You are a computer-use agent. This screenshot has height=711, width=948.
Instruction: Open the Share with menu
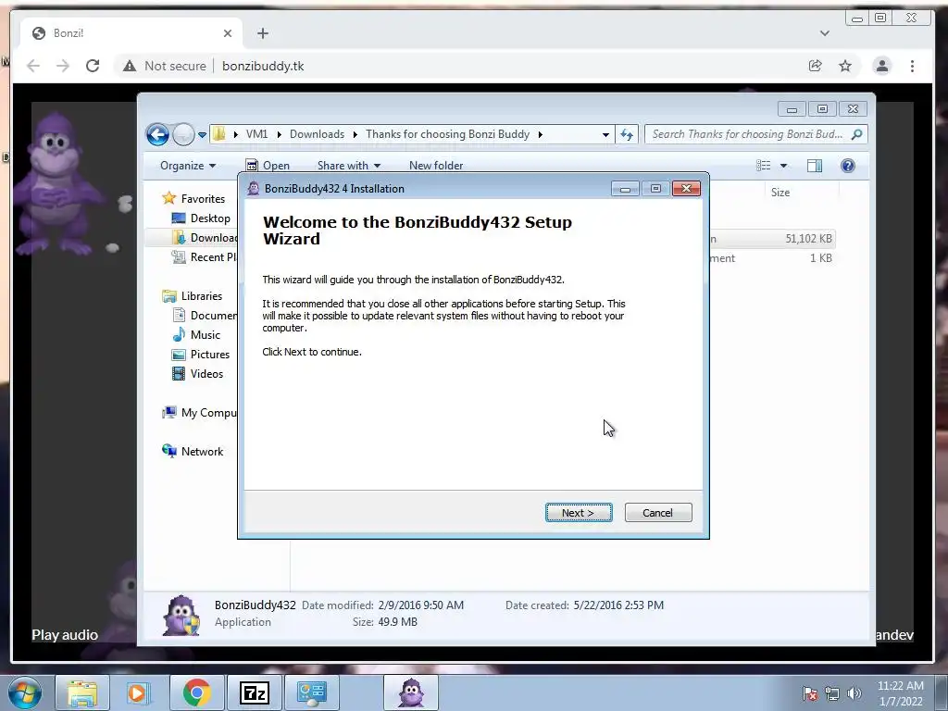pyautogui.click(x=349, y=166)
